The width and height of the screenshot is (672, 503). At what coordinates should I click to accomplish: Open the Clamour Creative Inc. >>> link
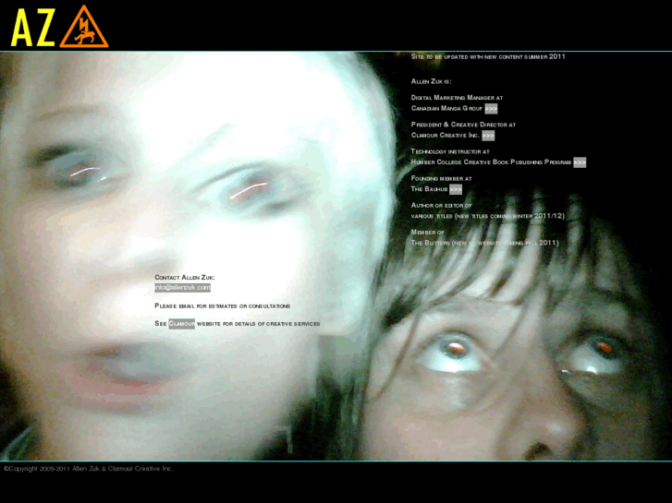click(x=488, y=136)
